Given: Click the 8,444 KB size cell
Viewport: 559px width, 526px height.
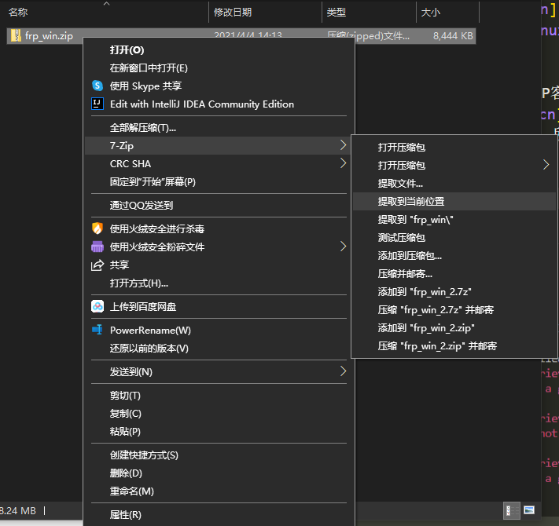Looking at the screenshot, I should pos(453,36).
